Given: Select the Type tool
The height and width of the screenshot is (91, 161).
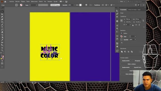Looking at the screenshot, I should [2, 27].
